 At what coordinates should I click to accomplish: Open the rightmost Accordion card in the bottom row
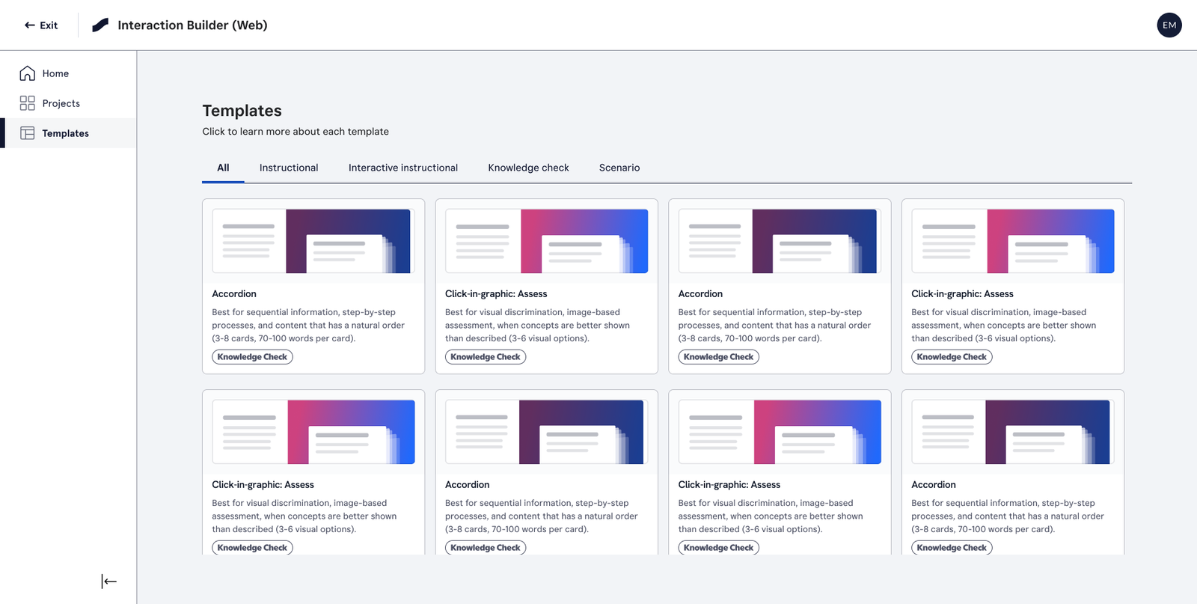pos(1013,472)
